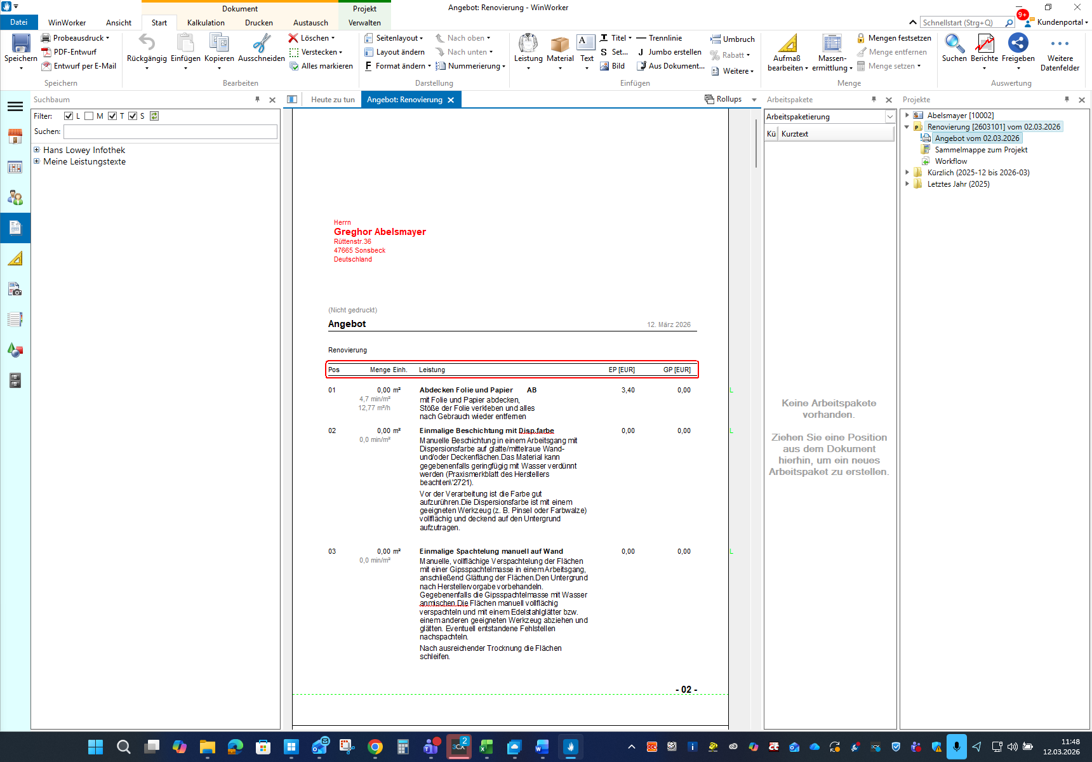
Task: Click the Freigeben share icon
Action: [x=1018, y=44]
